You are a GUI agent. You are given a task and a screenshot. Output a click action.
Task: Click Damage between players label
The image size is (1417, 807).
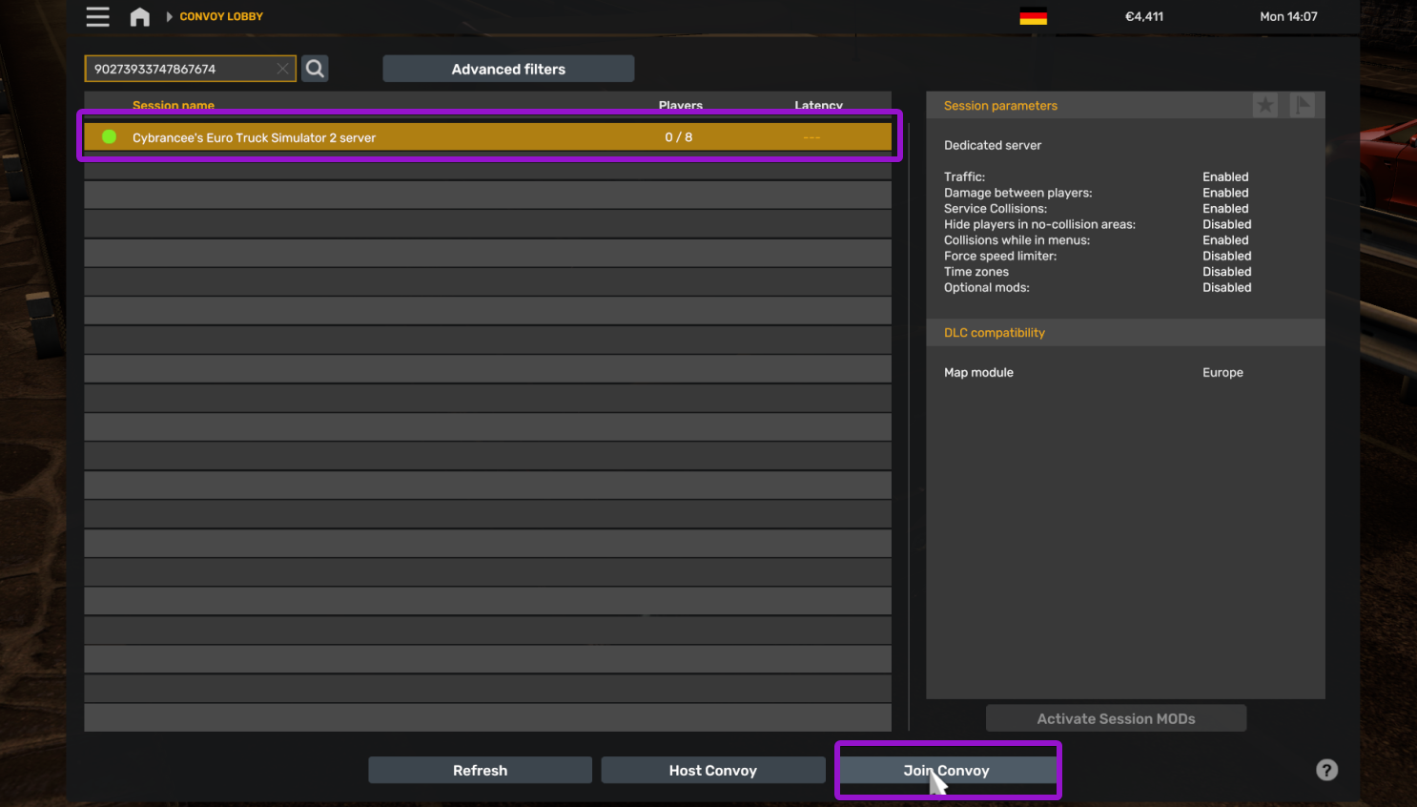1018,193
